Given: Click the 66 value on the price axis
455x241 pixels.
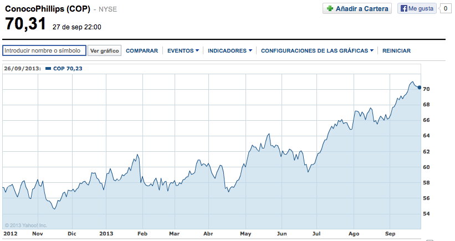Looking at the screenshot, I should (426, 120).
